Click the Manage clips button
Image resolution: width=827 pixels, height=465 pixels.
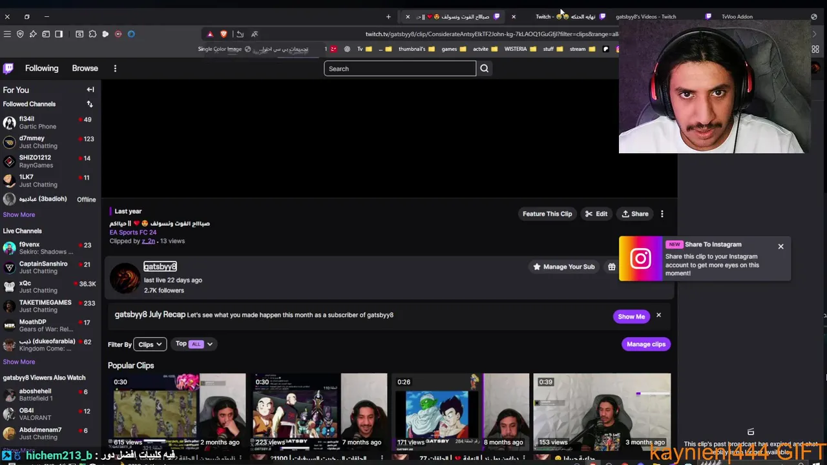[646, 344]
